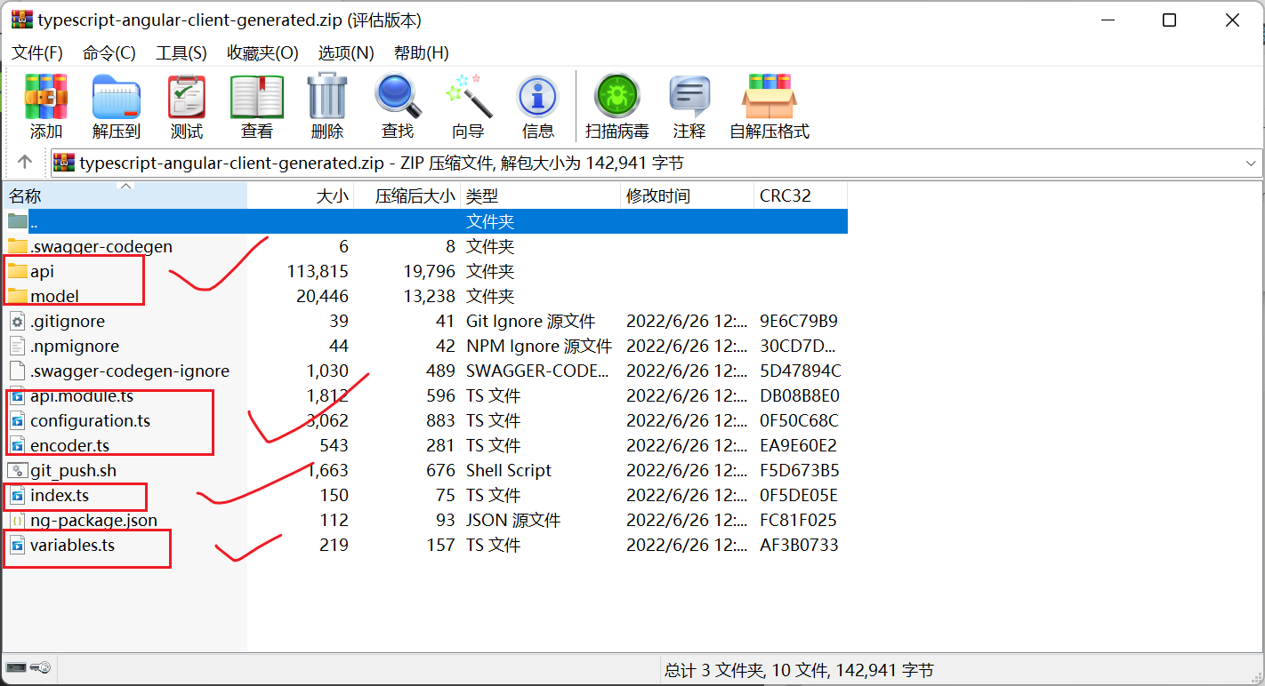Open the 工具(S) menu

pyautogui.click(x=181, y=53)
